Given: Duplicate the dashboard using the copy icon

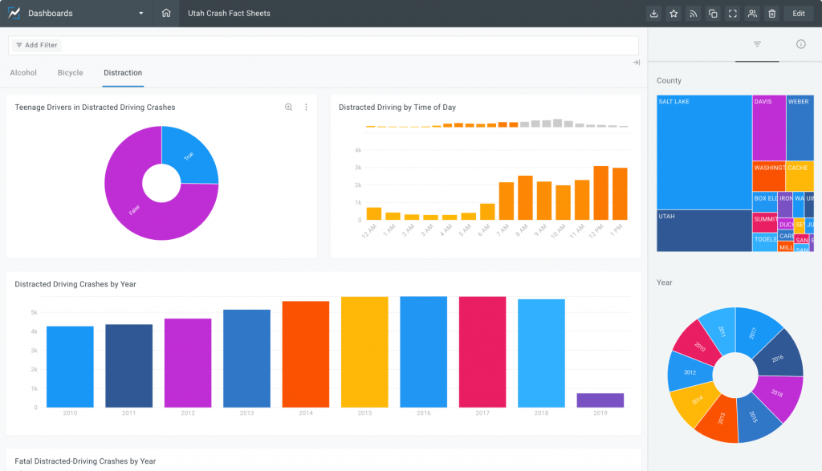Looking at the screenshot, I should (x=713, y=14).
